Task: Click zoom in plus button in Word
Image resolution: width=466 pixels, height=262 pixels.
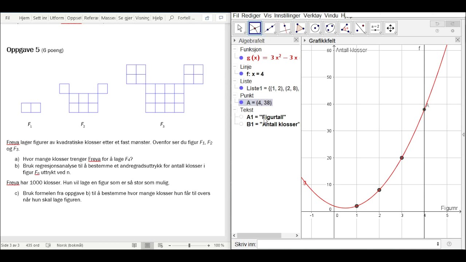Action: [x=209, y=246]
